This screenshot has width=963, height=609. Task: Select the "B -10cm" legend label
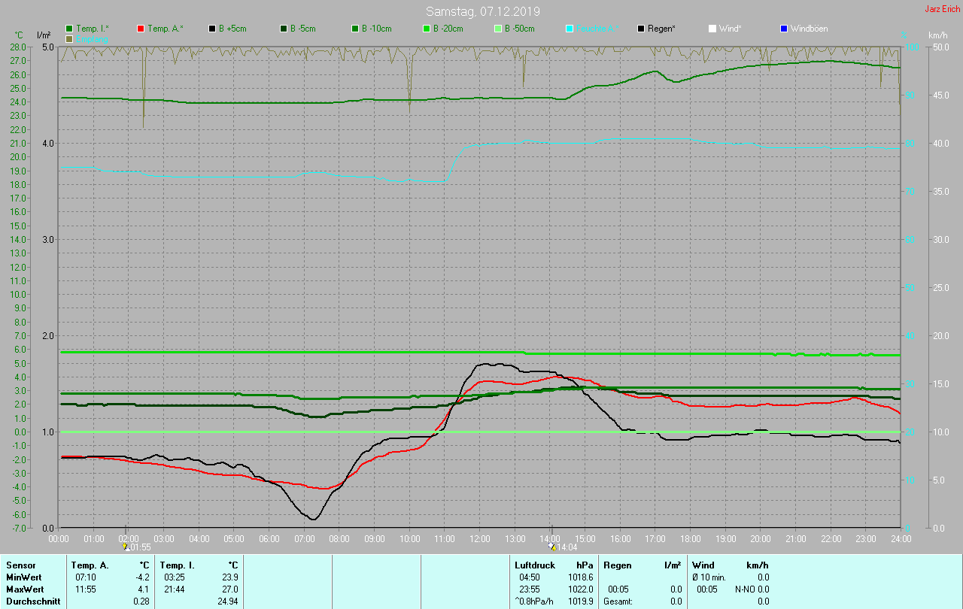point(377,29)
